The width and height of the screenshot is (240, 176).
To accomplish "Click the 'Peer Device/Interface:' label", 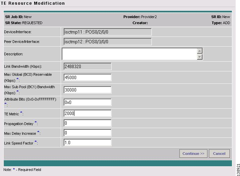I will coord(22,42).
